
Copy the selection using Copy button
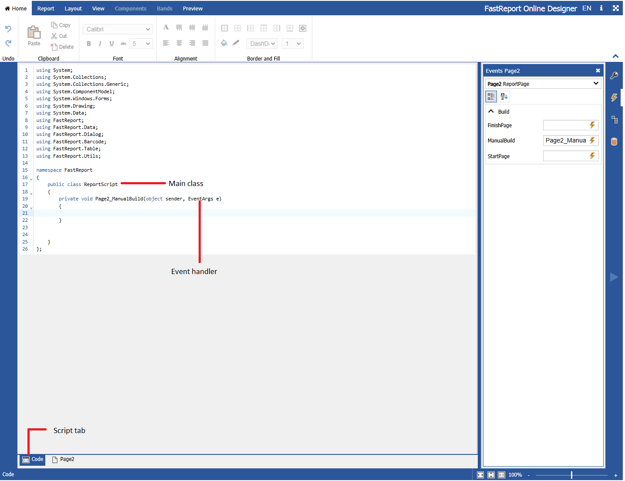click(x=61, y=25)
